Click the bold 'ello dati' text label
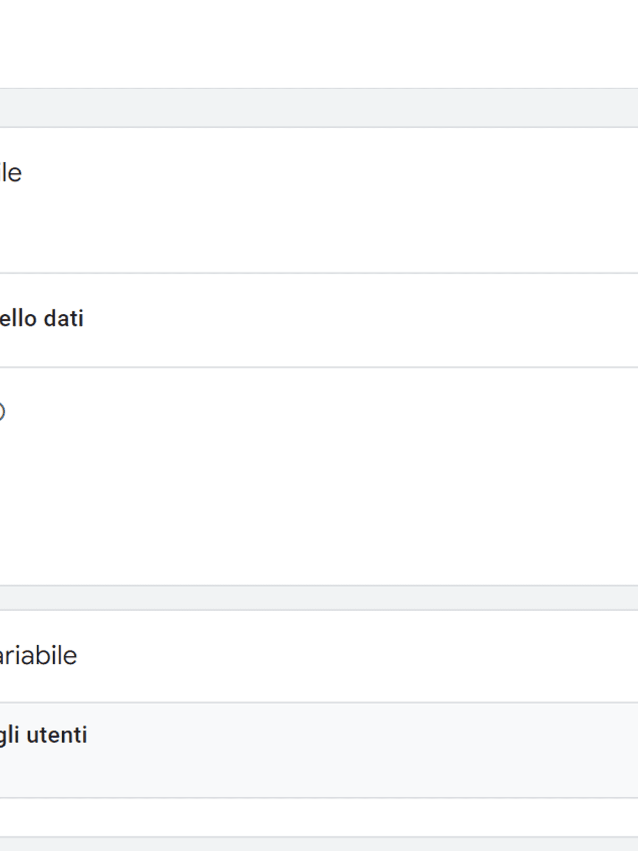This screenshot has width=638, height=851. click(41, 319)
